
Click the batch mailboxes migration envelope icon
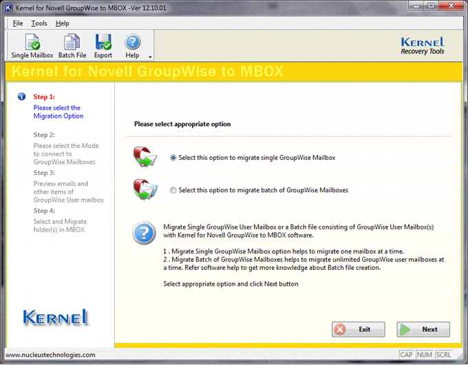click(x=145, y=189)
